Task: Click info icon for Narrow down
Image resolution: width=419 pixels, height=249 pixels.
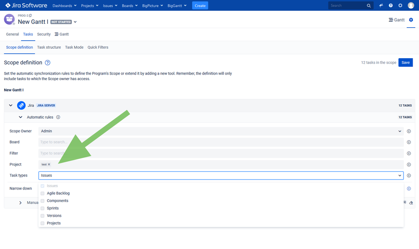Action: point(409,189)
